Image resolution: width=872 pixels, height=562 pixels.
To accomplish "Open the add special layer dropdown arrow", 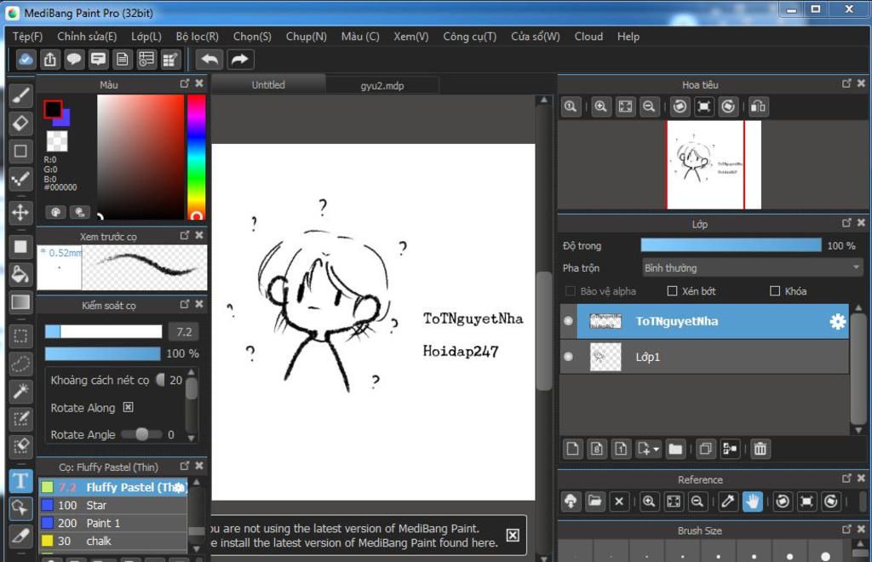I will pos(657,449).
